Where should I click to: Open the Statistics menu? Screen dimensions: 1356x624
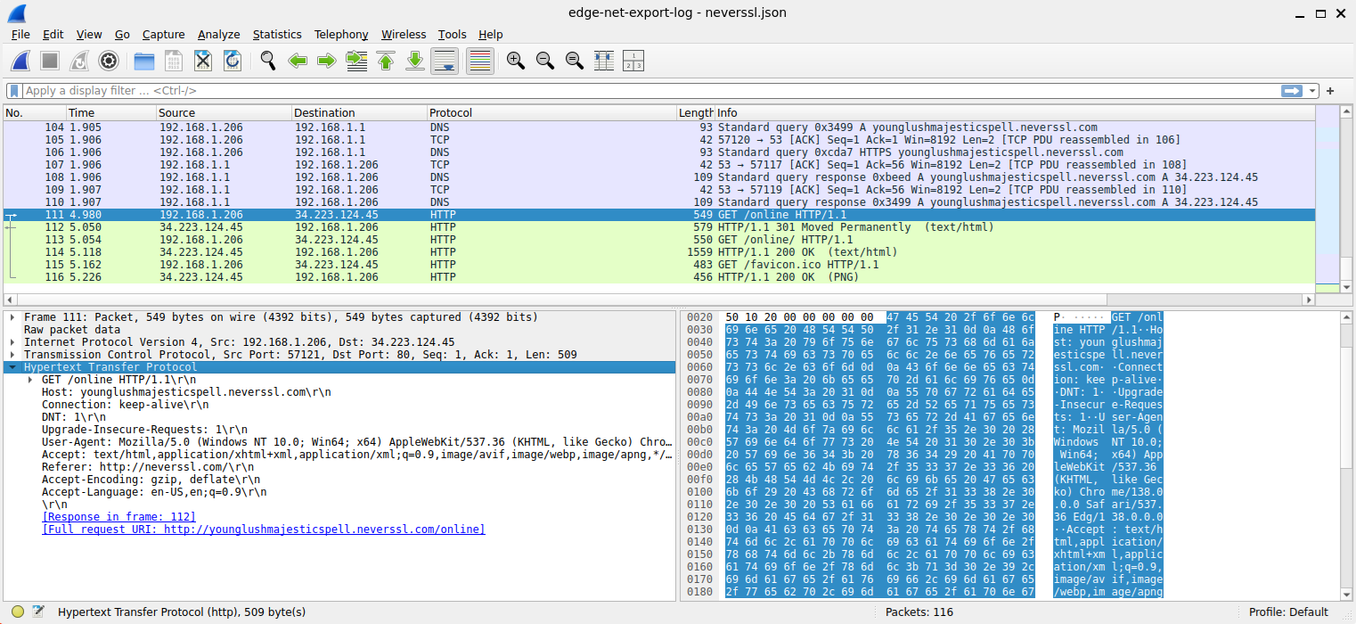click(277, 34)
